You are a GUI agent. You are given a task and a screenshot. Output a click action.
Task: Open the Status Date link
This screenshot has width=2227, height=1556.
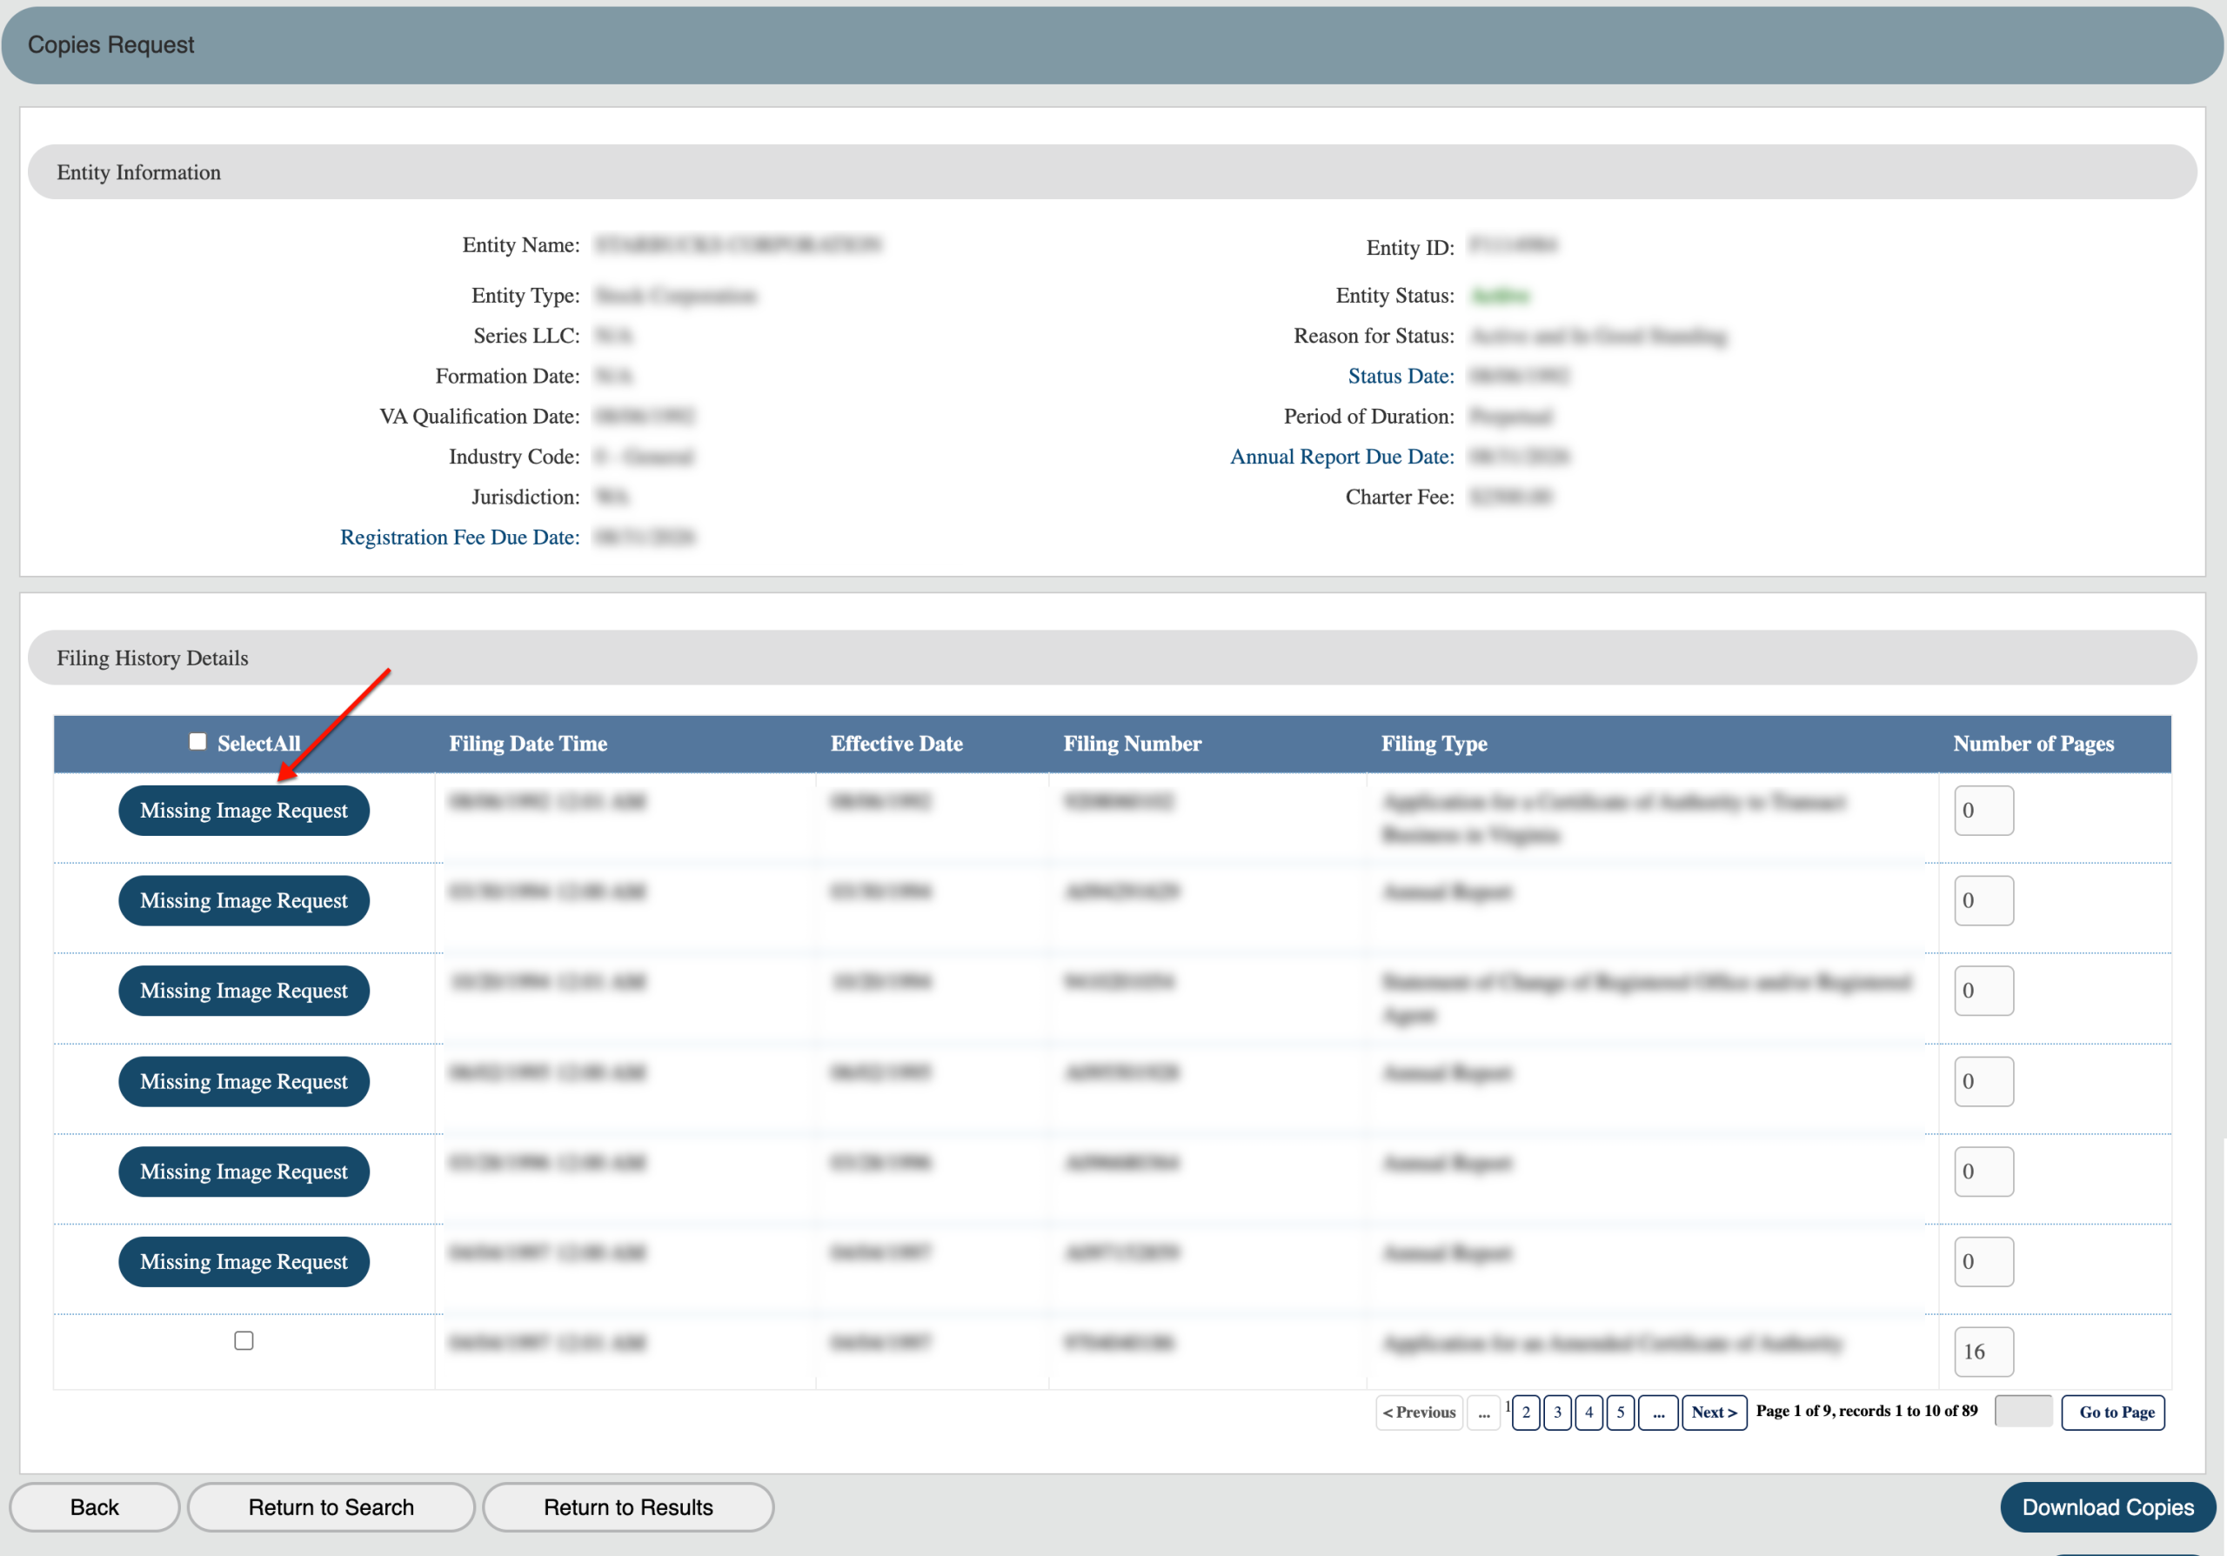tap(1401, 376)
